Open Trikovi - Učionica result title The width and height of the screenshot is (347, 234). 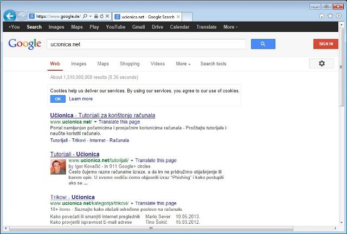coord(72,197)
